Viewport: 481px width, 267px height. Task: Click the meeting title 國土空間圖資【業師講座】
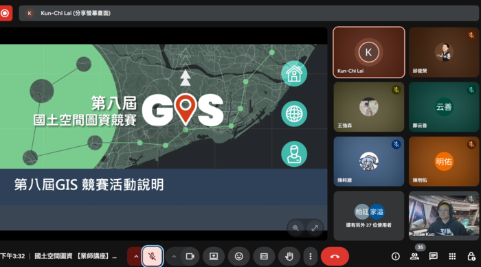click(x=76, y=256)
